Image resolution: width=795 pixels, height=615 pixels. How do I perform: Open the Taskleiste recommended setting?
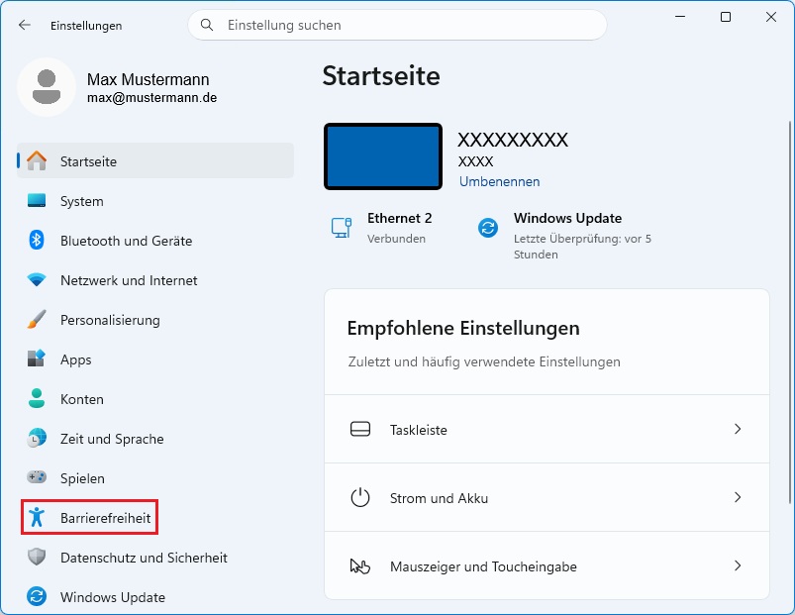click(547, 429)
